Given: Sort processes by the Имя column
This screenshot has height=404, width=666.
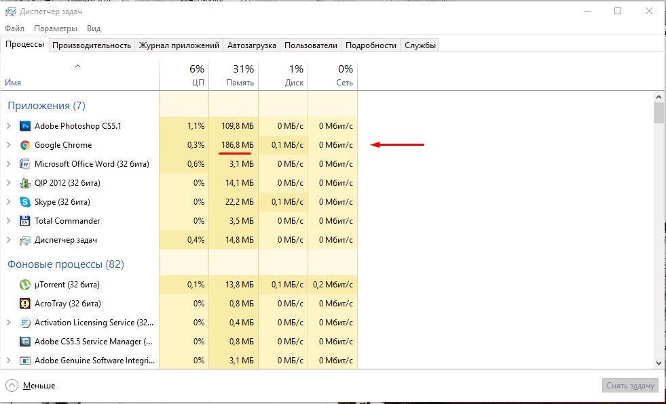Looking at the screenshot, I should coord(79,76).
